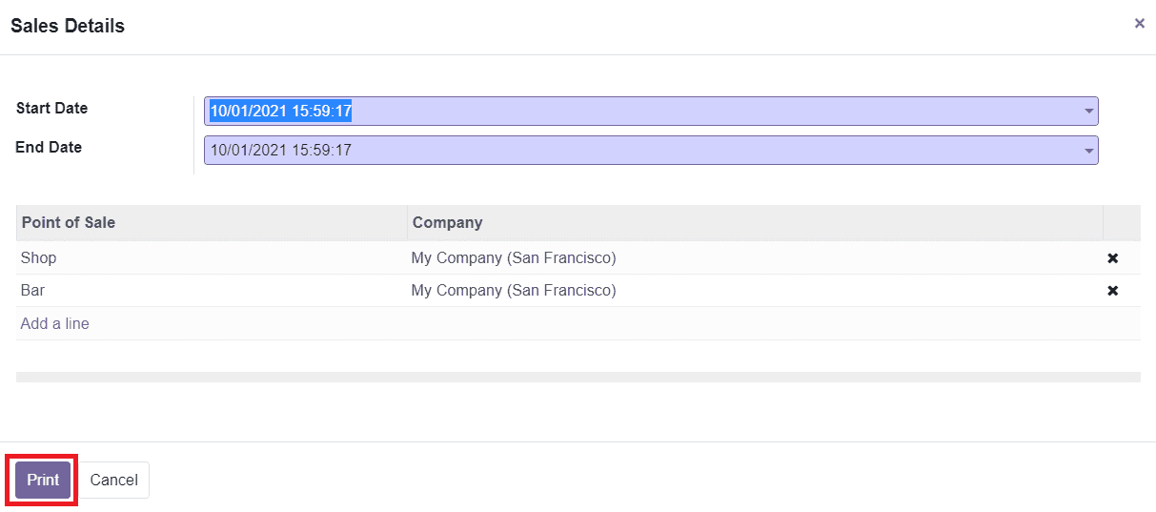This screenshot has width=1156, height=512.
Task: Select the Shop entry in the list
Action: click(x=39, y=258)
